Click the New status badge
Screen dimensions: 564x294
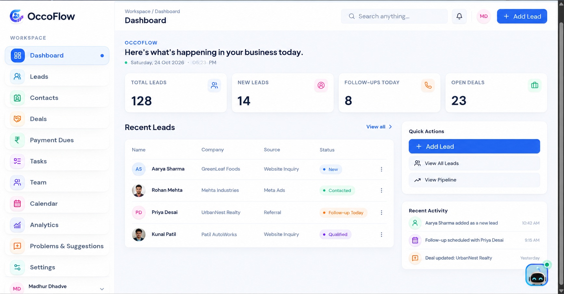tap(330, 169)
